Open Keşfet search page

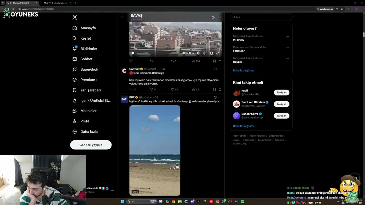pos(82,38)
